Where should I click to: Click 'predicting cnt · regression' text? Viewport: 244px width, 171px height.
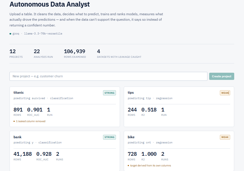150,143
